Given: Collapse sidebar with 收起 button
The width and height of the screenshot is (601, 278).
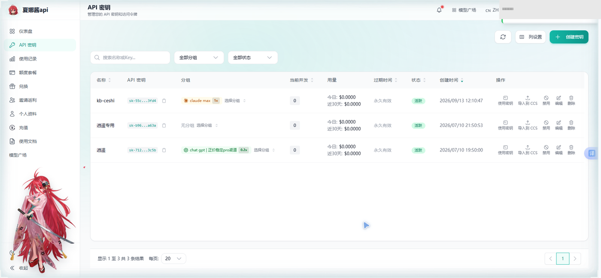Looking at the screenshot, I should point(19,268).
